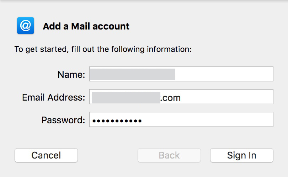
Task: Click inside the Email Address field
Action: pyautogui.click(x=224, y=97)
